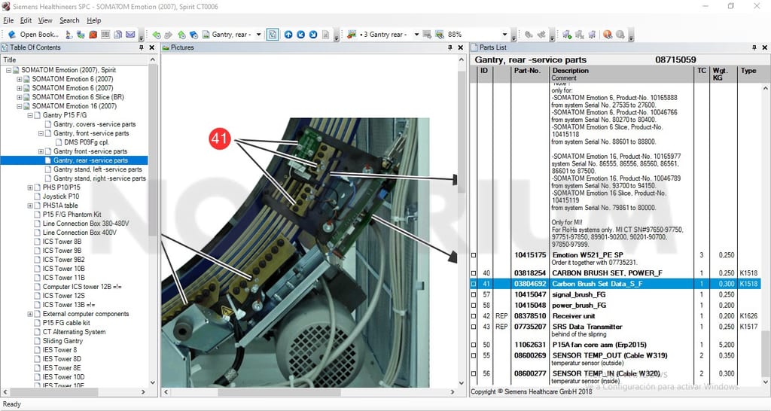
Task: Open the Edit menu
Action: tap(26, 20)
